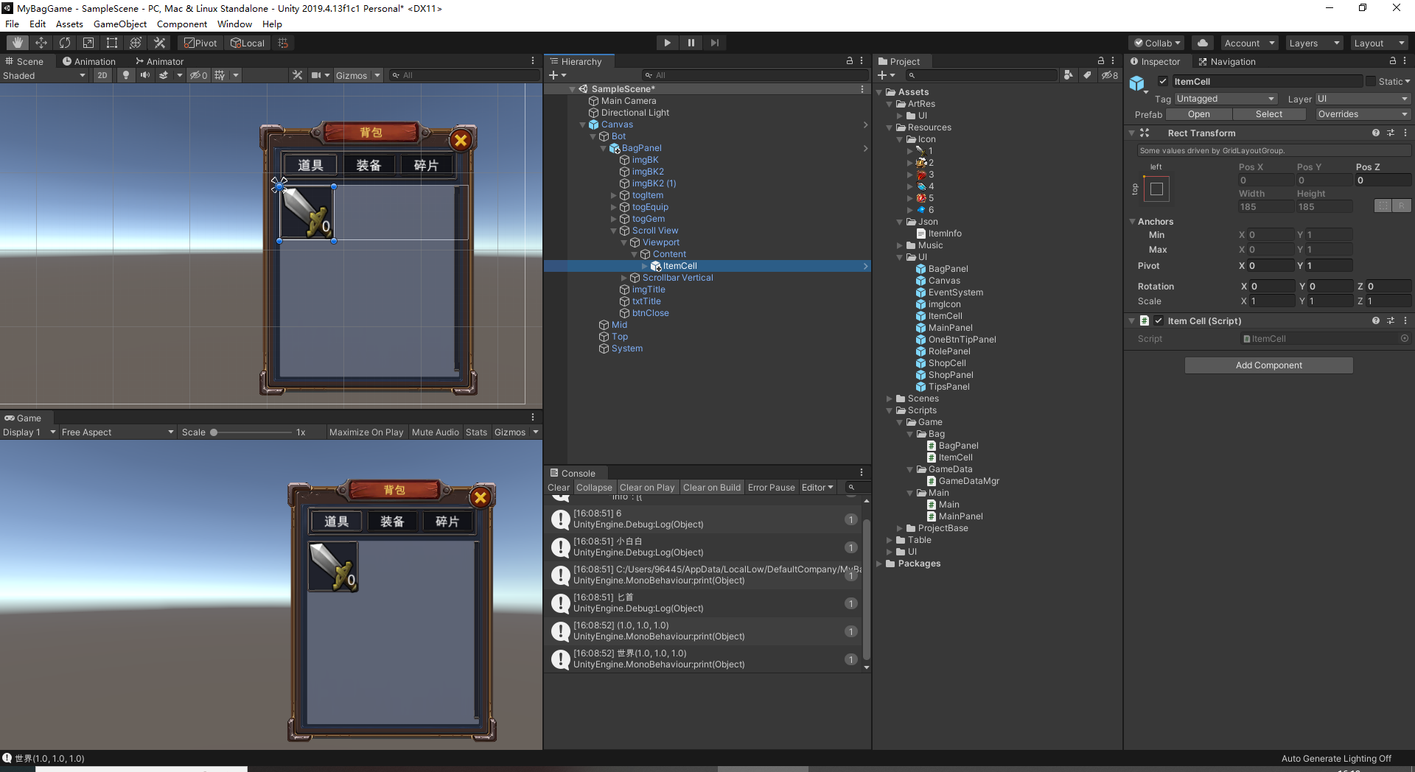Viewport: 1415px width, 772px height.
Task: Toggle the Static checkbox
Action: pos(1371,82)
